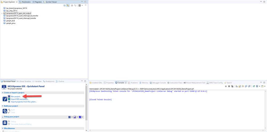The image size is (267, 132).
Task: Open the third debug probe dropdown arrow
Action: (83, 117)
